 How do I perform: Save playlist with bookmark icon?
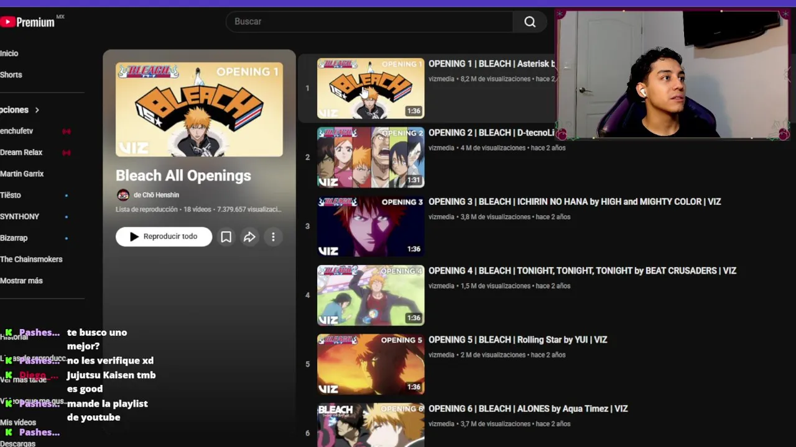click(x=226, y=237)
